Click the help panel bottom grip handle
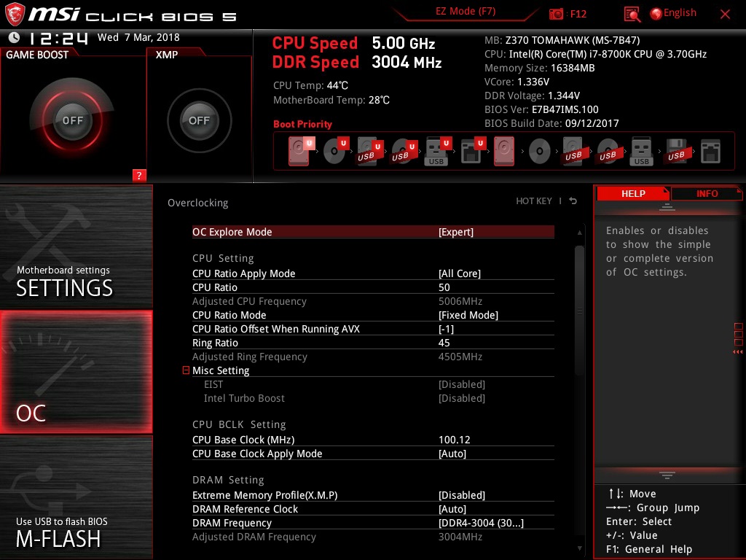 click(x=667, y=475)
